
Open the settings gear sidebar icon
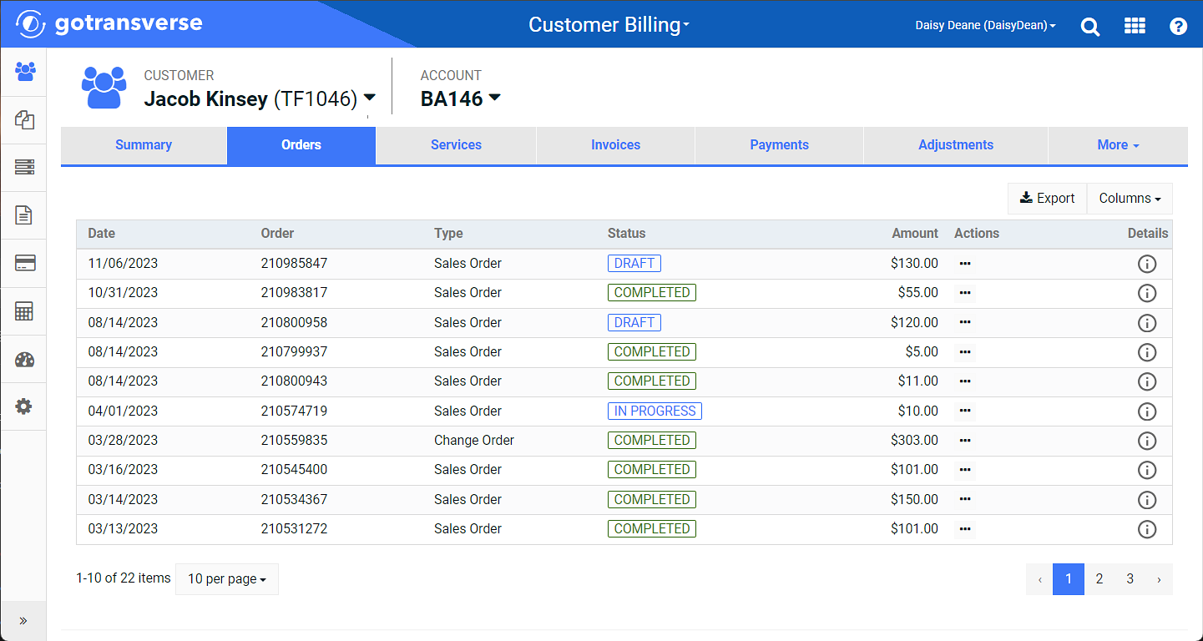pos(25,406)
